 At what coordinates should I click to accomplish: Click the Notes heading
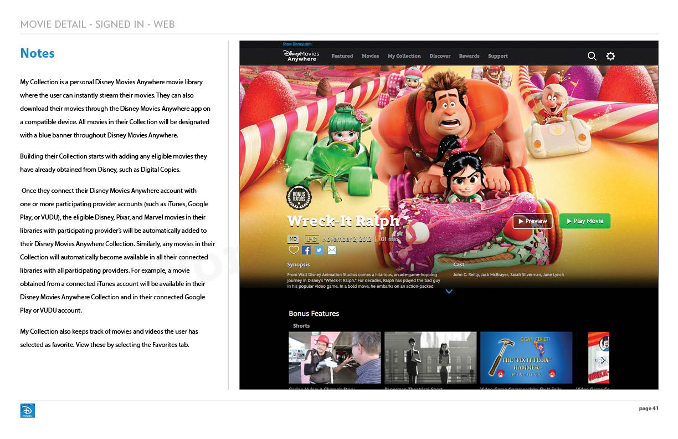(x=38, y=53)
